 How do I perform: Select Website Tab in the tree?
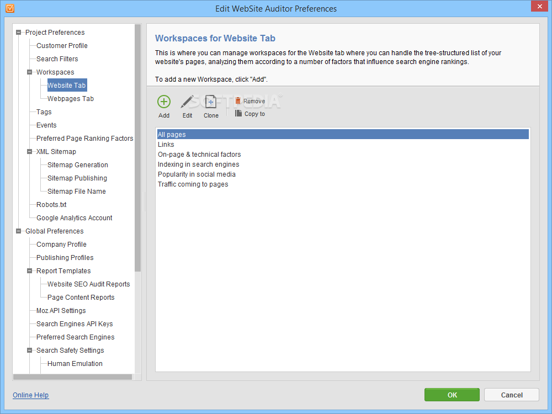[x=67, y=85]
